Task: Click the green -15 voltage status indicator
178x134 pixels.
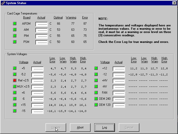Action: tap(15, 111)
